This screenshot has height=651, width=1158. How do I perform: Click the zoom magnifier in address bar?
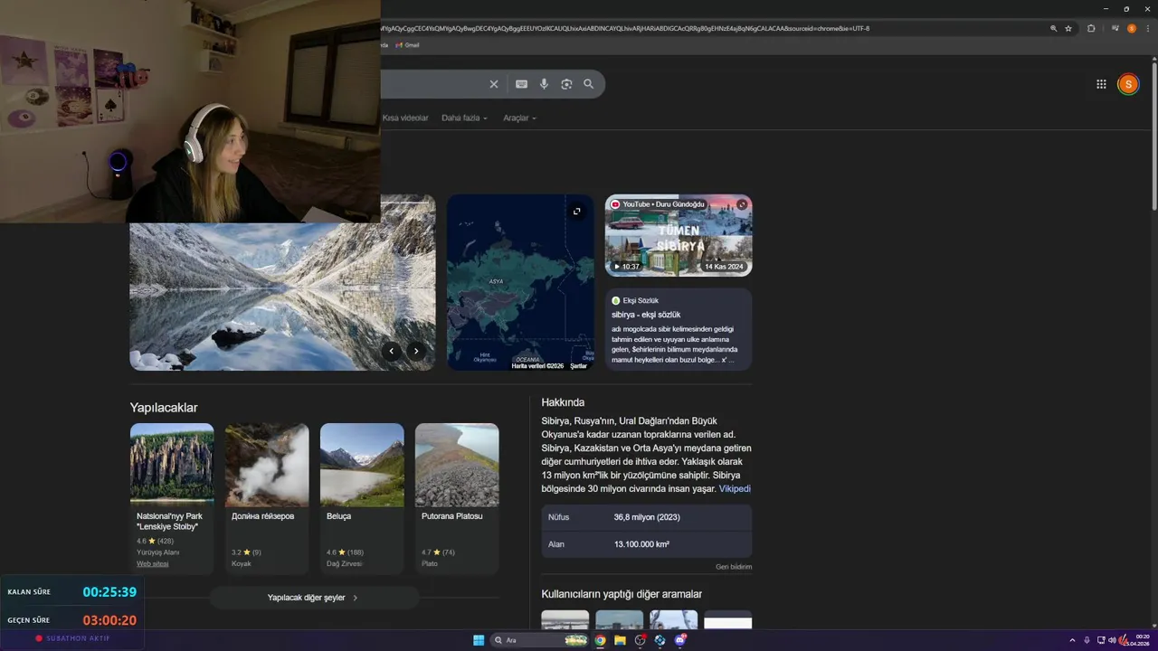(1053, 28)
